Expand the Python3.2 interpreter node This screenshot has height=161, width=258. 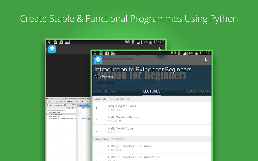pos(49,118)
